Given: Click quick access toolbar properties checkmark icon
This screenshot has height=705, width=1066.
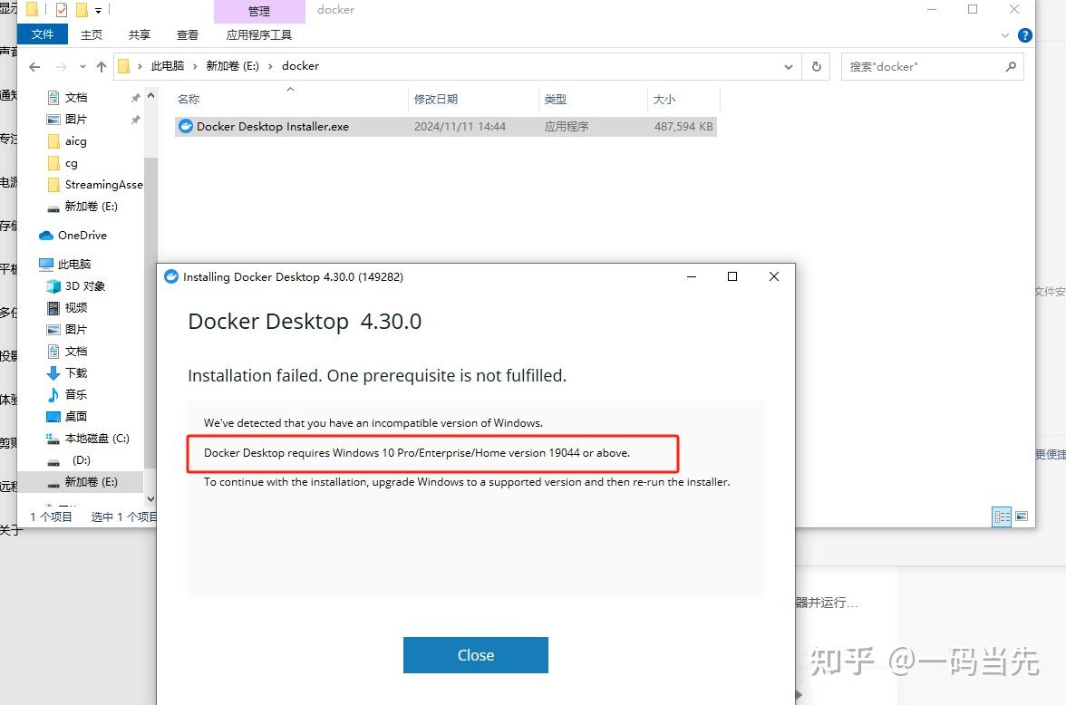Looking at the screenshot, I should 62,10.
